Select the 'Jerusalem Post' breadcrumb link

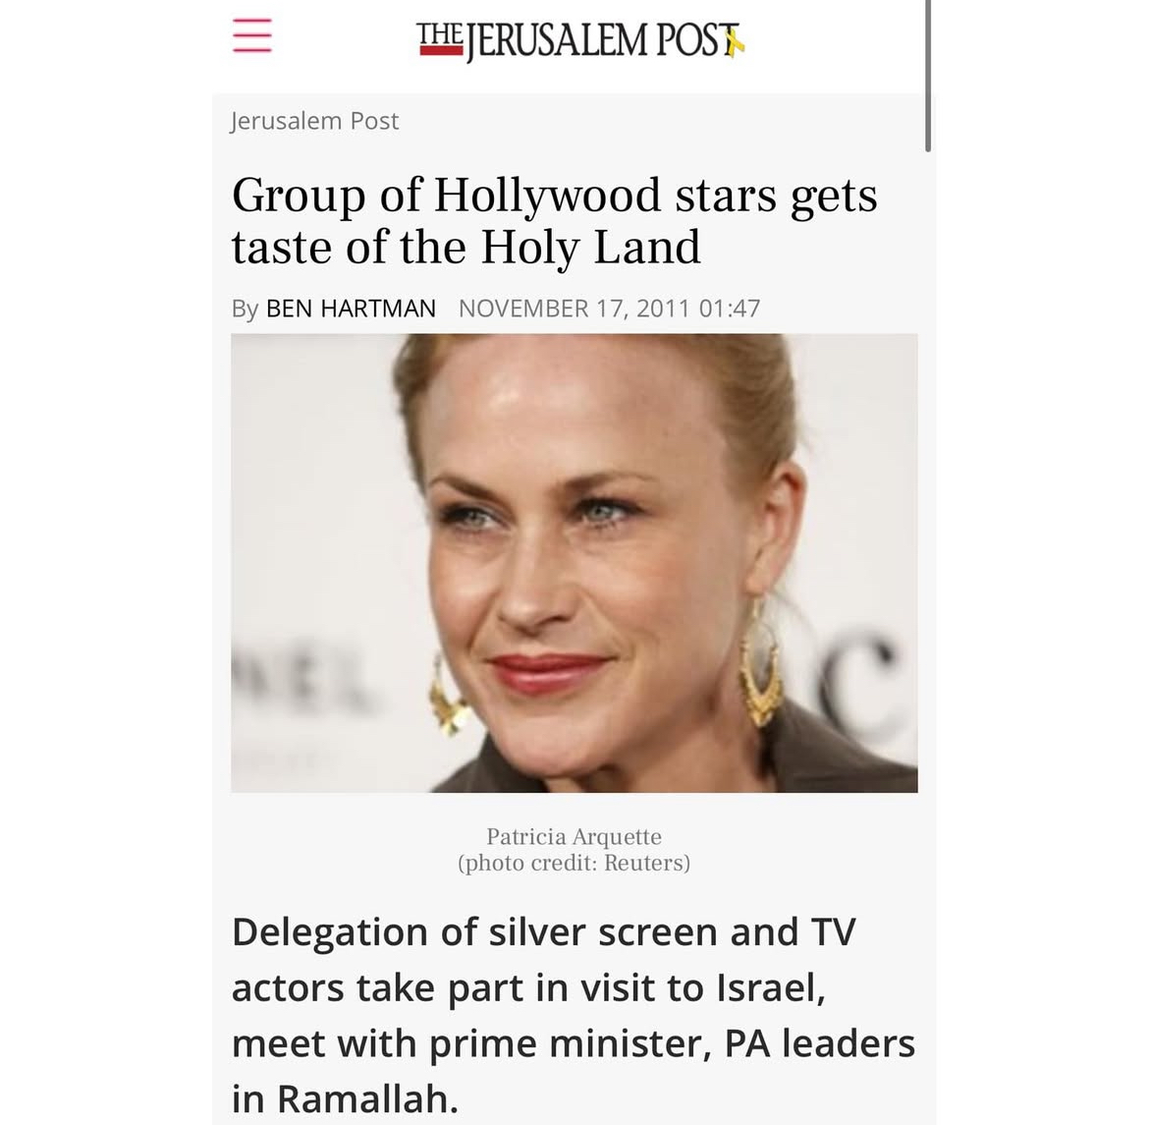point(315,120)
